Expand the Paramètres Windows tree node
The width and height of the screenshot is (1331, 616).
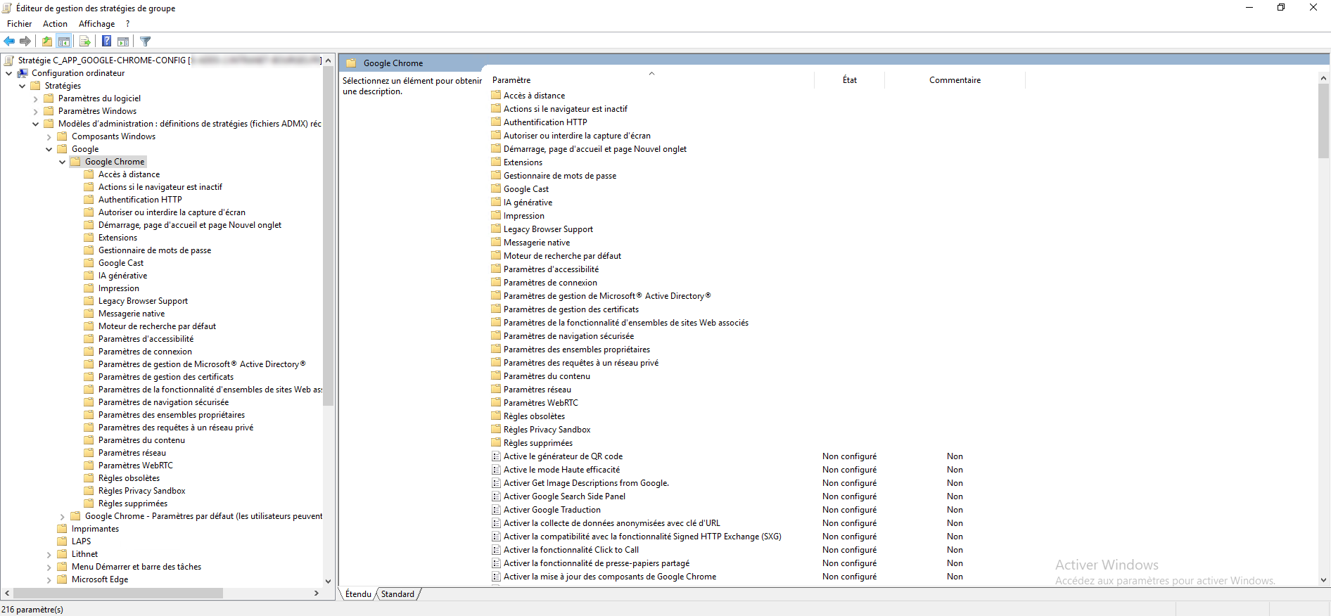click(x=36, y=111)
